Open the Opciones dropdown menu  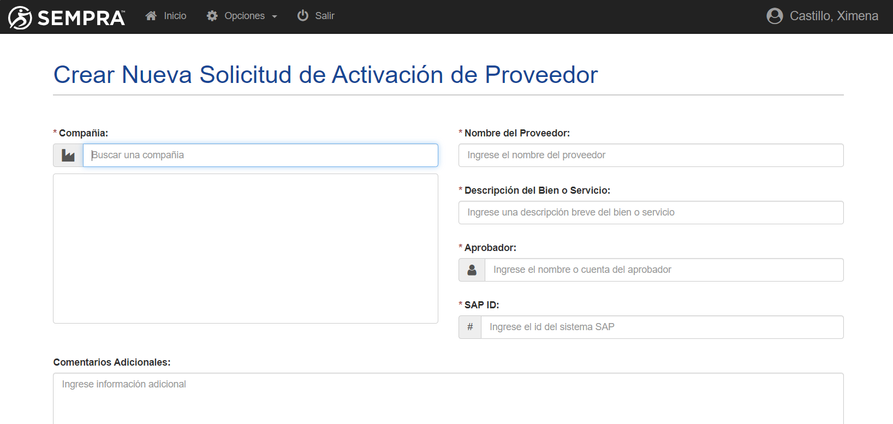pos(244,16)
